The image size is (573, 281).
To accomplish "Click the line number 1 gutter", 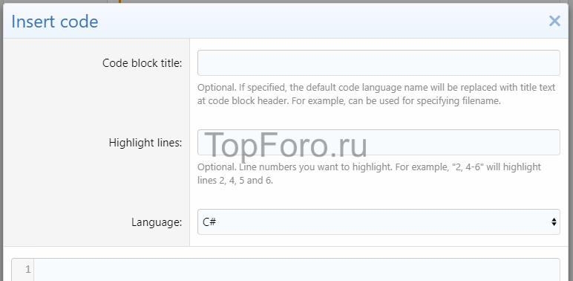I will (x=23, y=270).
